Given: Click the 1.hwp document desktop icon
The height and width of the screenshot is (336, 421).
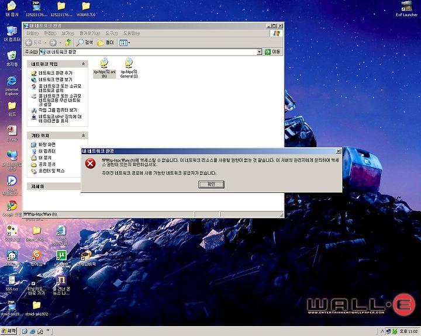Looking at the screenshot, I should [x=12, y=133].
